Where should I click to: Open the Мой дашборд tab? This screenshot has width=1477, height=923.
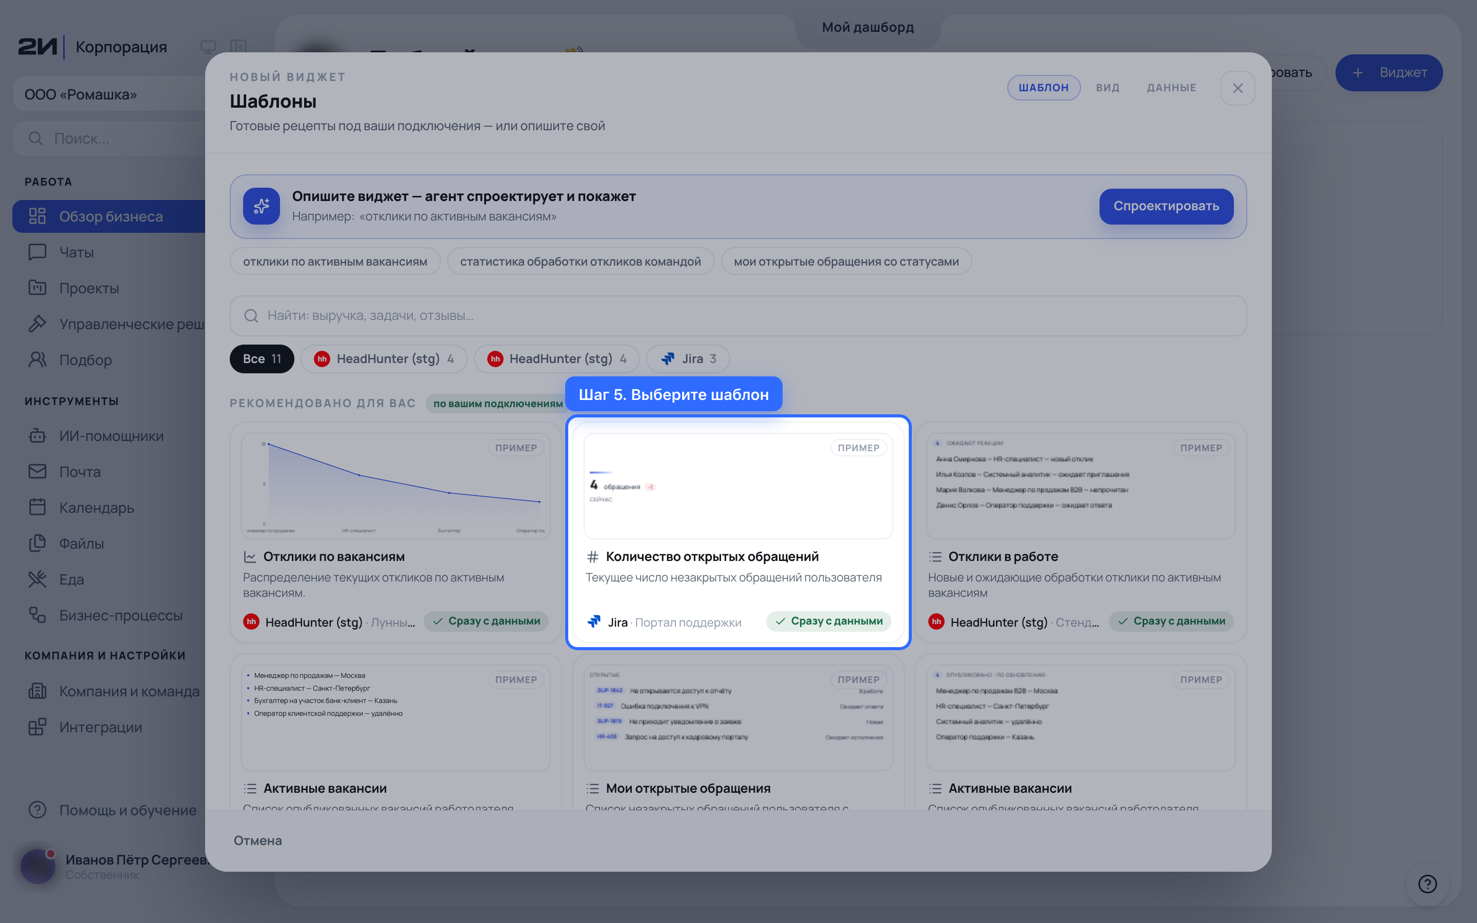pyautogui.click(x=868, y=28)
